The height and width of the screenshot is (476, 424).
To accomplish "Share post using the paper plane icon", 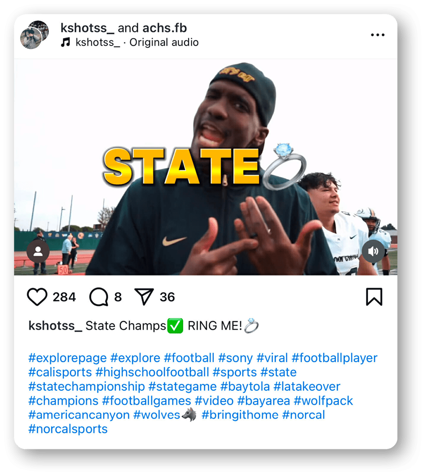I will pos(144,297).
